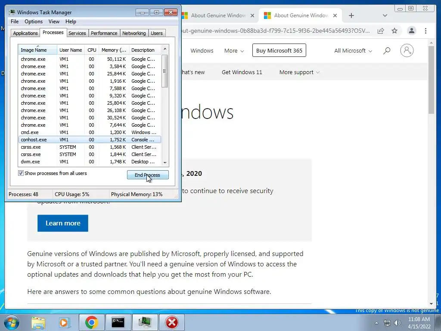The image size is (441, 331).
Task: Click the red X error taskbar icon
Action: click(171, 322)
